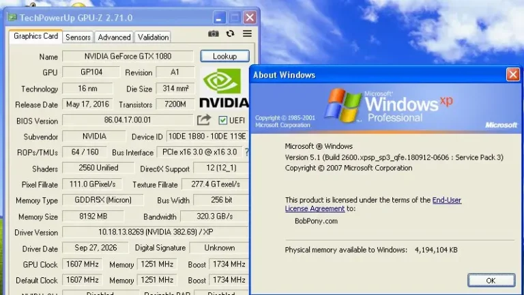524x295 pixels.
Task: Click Shaders value 2560 Unified
Action: tap(98, 168)
